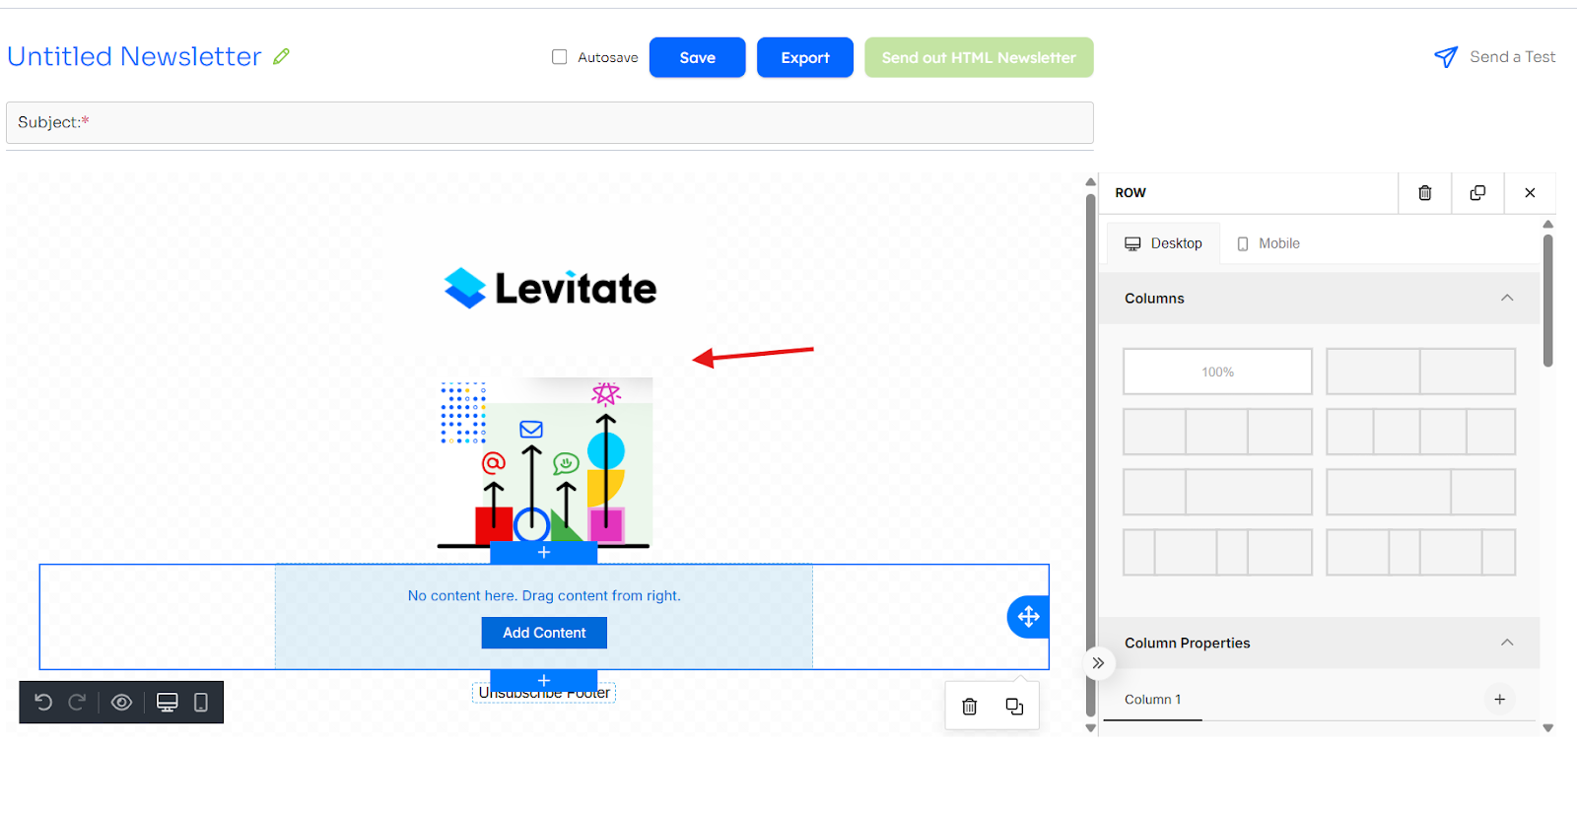Screen dimensions: 1577x816
Task: Add row above with plus button
Action: click(543, 553)
